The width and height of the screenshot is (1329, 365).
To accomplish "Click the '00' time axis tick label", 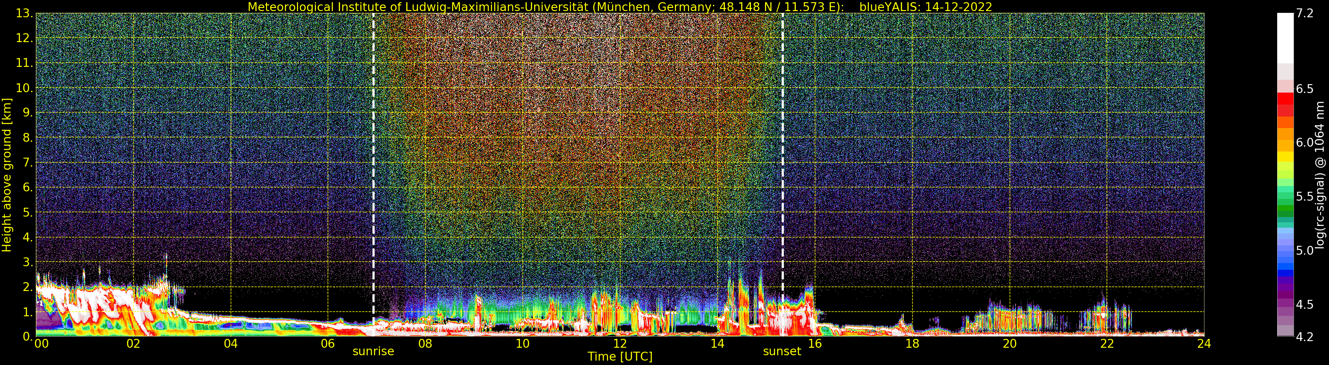I will [x=41, y=344].
